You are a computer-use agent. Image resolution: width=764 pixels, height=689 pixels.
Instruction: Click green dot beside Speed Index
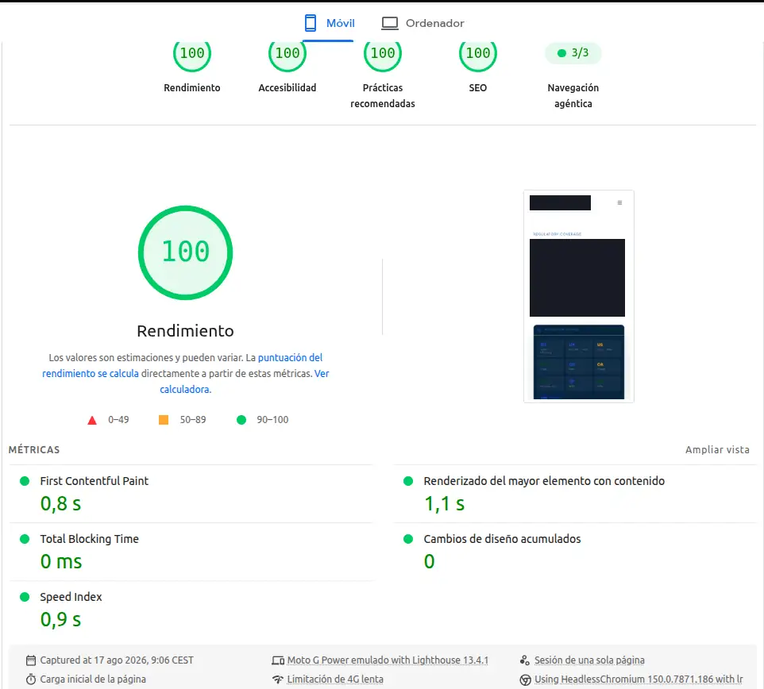[x=25, y=597]
